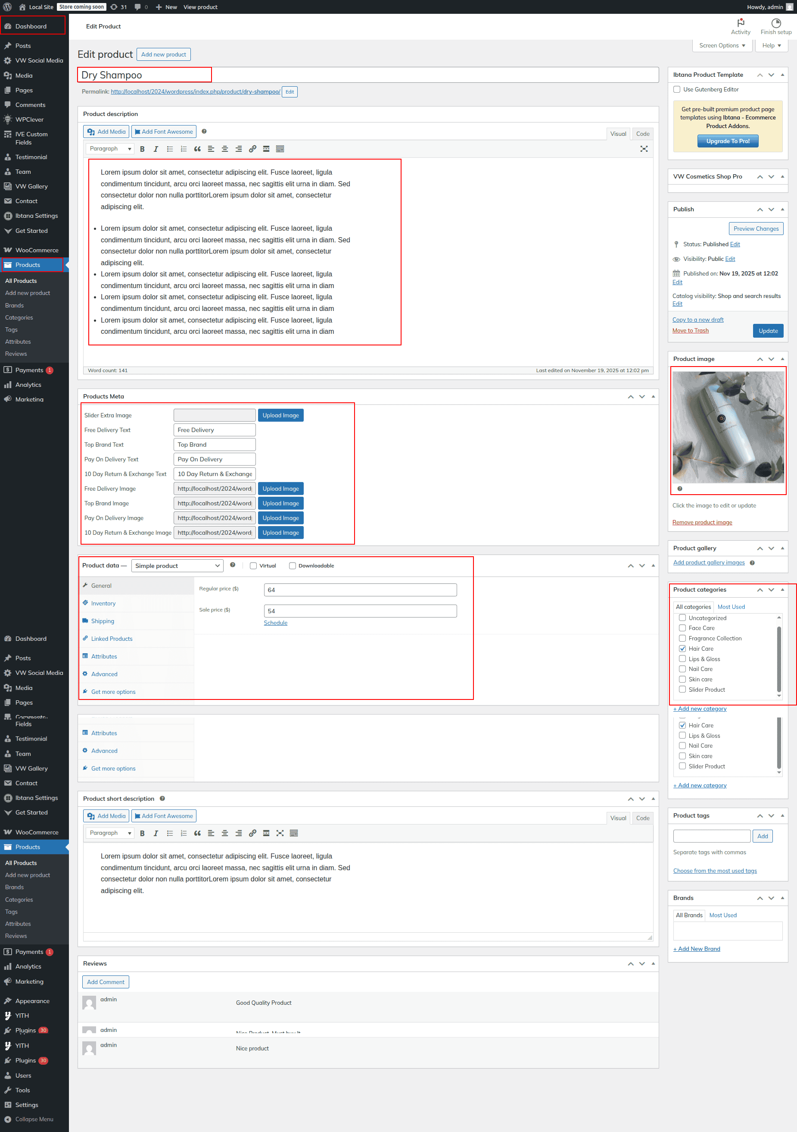Switch description editor to Code tab
The image size is (797, 1132).
coord(642,134)
